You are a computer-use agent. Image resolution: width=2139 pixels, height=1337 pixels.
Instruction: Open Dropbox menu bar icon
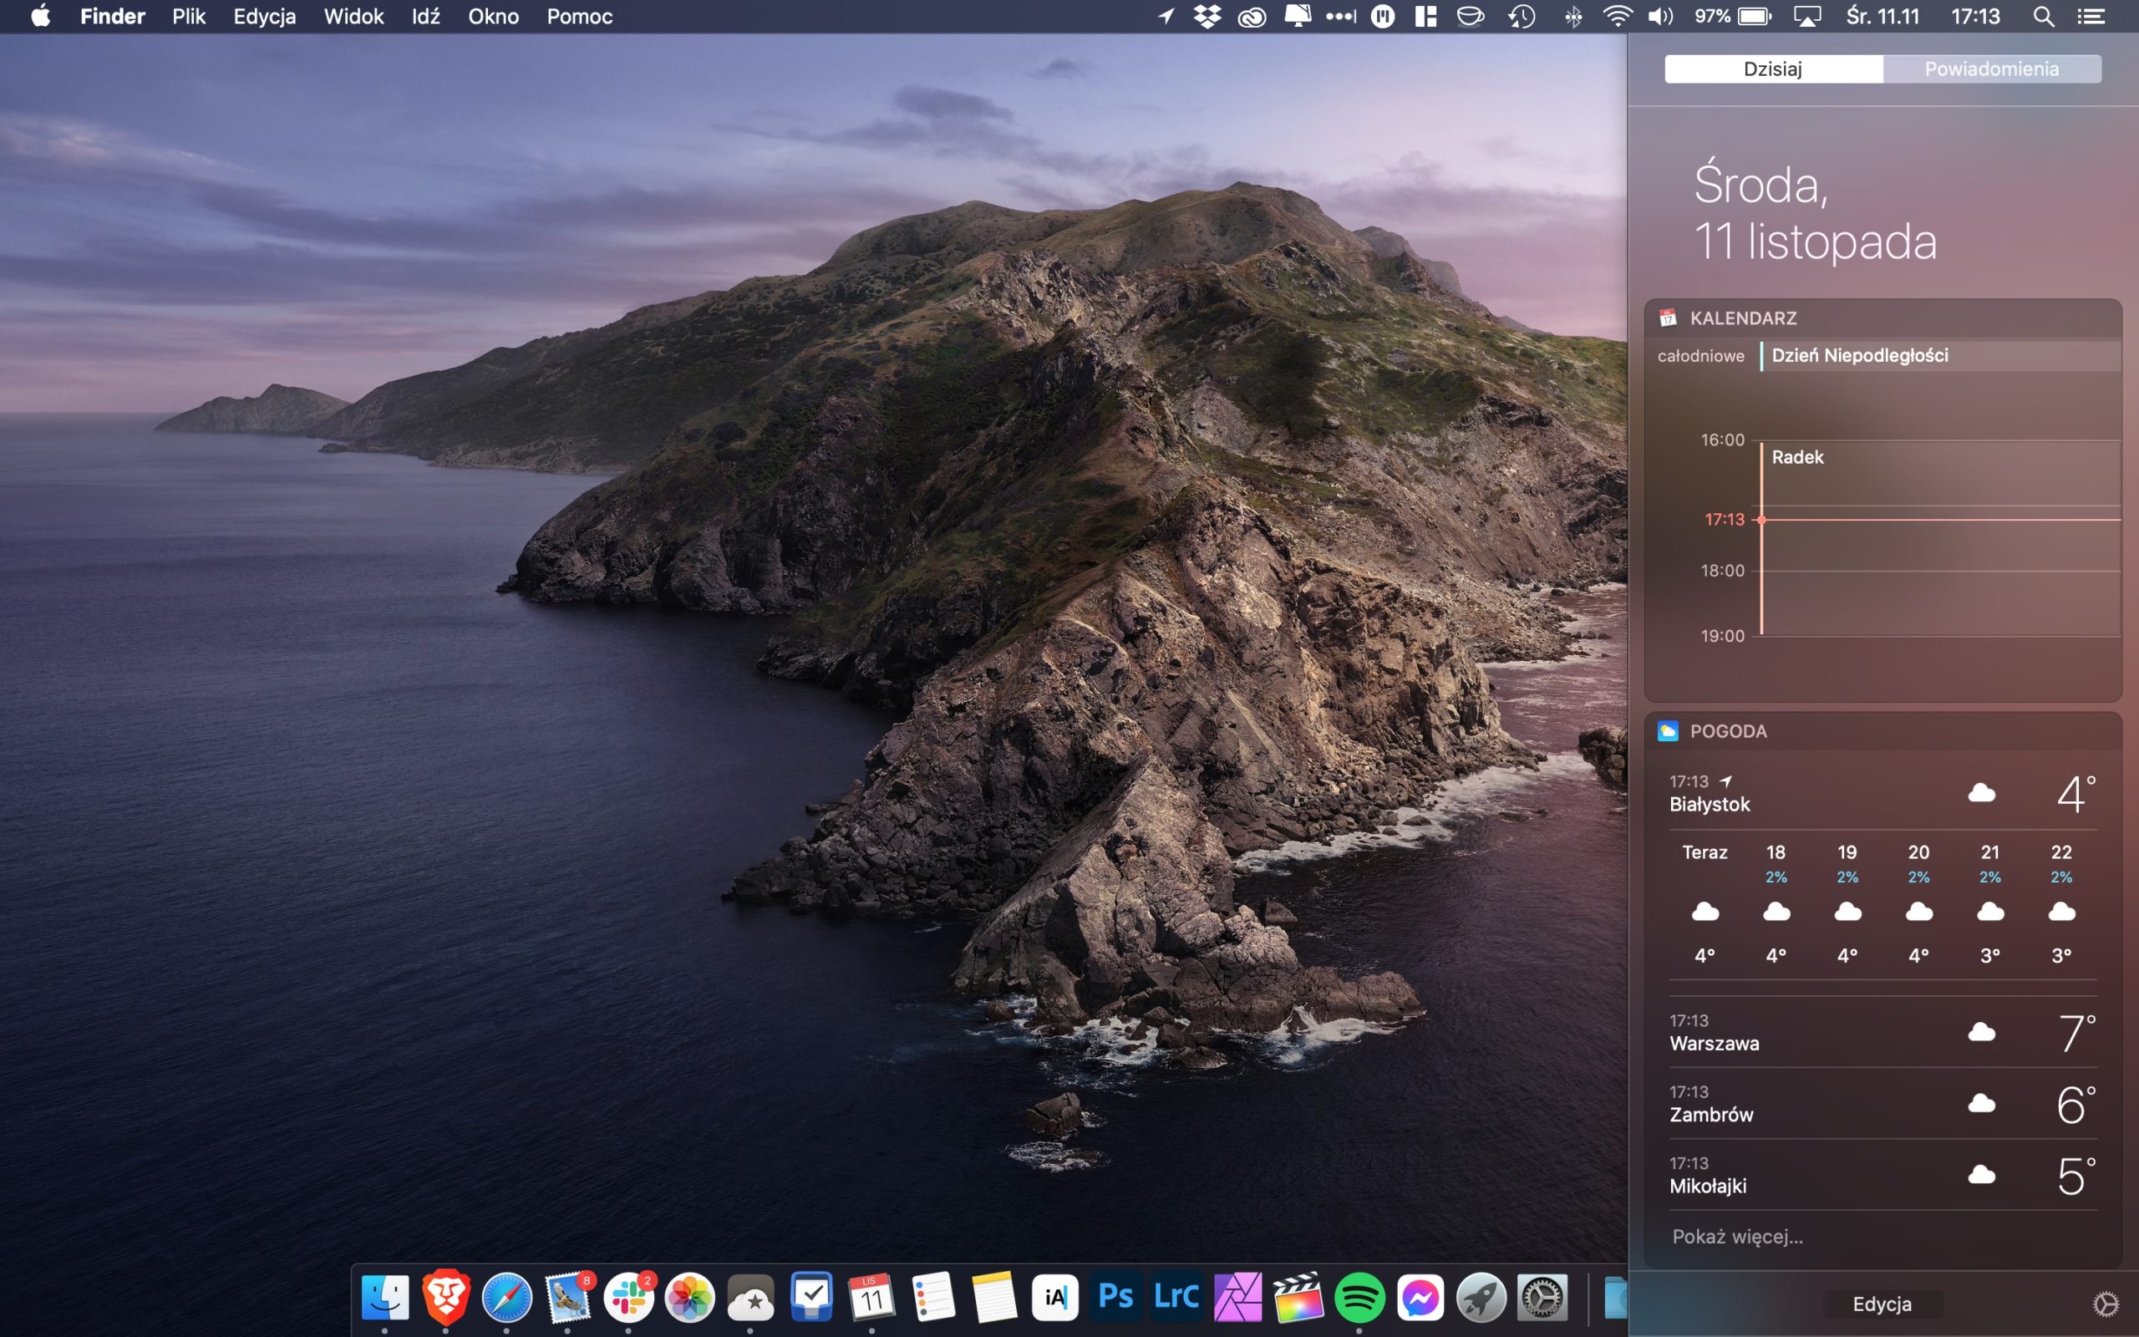(x=1207, y=16)
